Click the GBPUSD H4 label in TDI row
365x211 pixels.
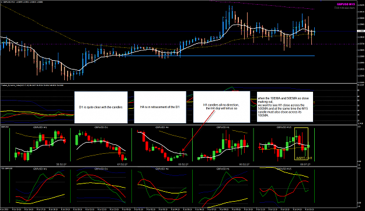coord(162,169)
